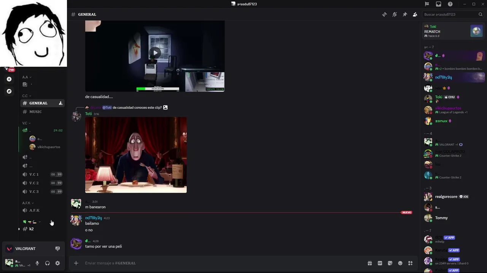
Task: Open the sticker picker icon
Action: pyautogui.click(x=390, y=263)
